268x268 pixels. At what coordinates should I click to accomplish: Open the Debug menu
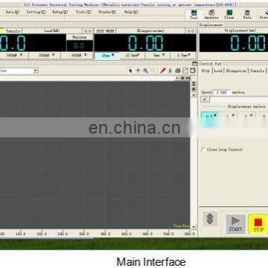[x=60, y=12]
